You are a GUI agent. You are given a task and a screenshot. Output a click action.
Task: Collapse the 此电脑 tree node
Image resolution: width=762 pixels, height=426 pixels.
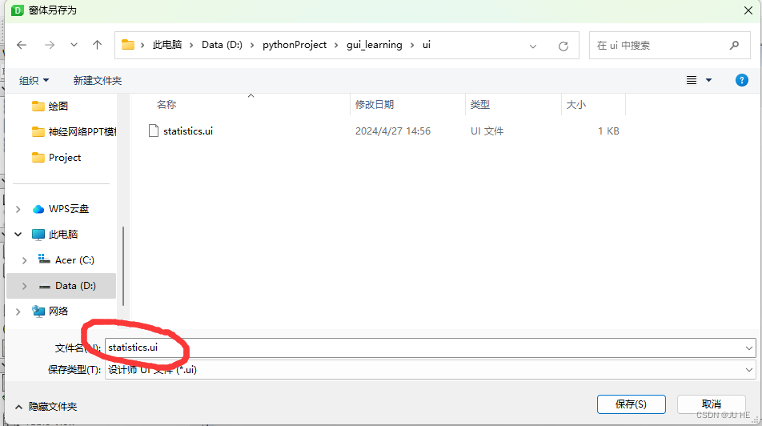click(18, 235)
